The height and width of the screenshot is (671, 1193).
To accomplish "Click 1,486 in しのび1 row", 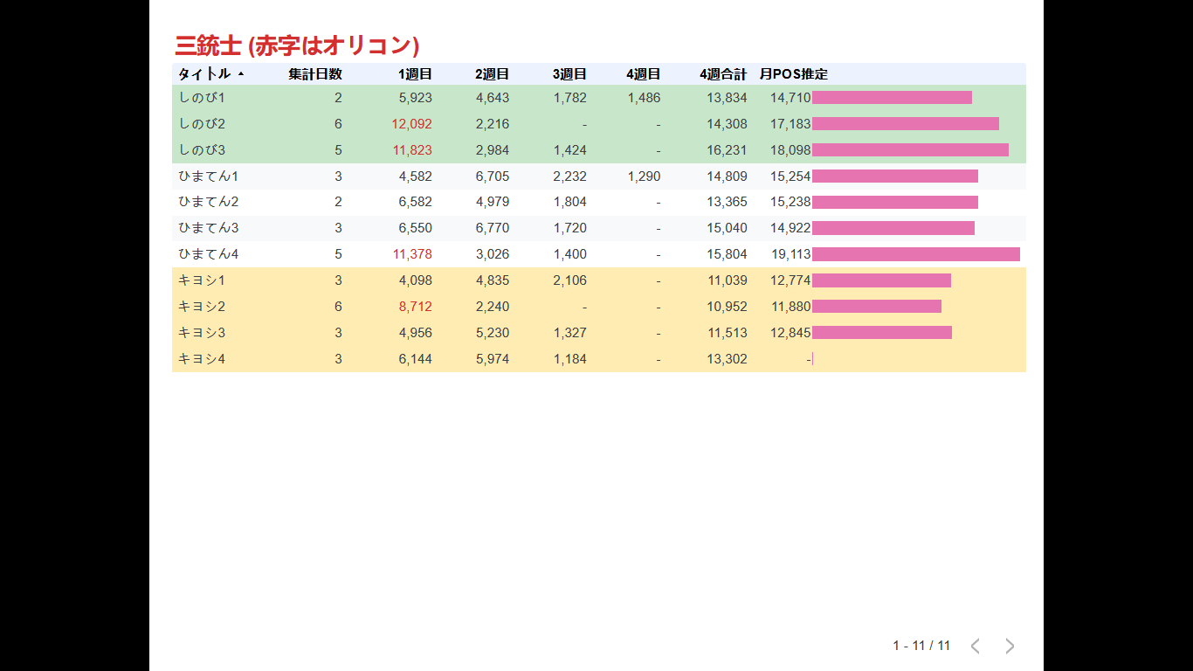I will (x=644, y=98).
